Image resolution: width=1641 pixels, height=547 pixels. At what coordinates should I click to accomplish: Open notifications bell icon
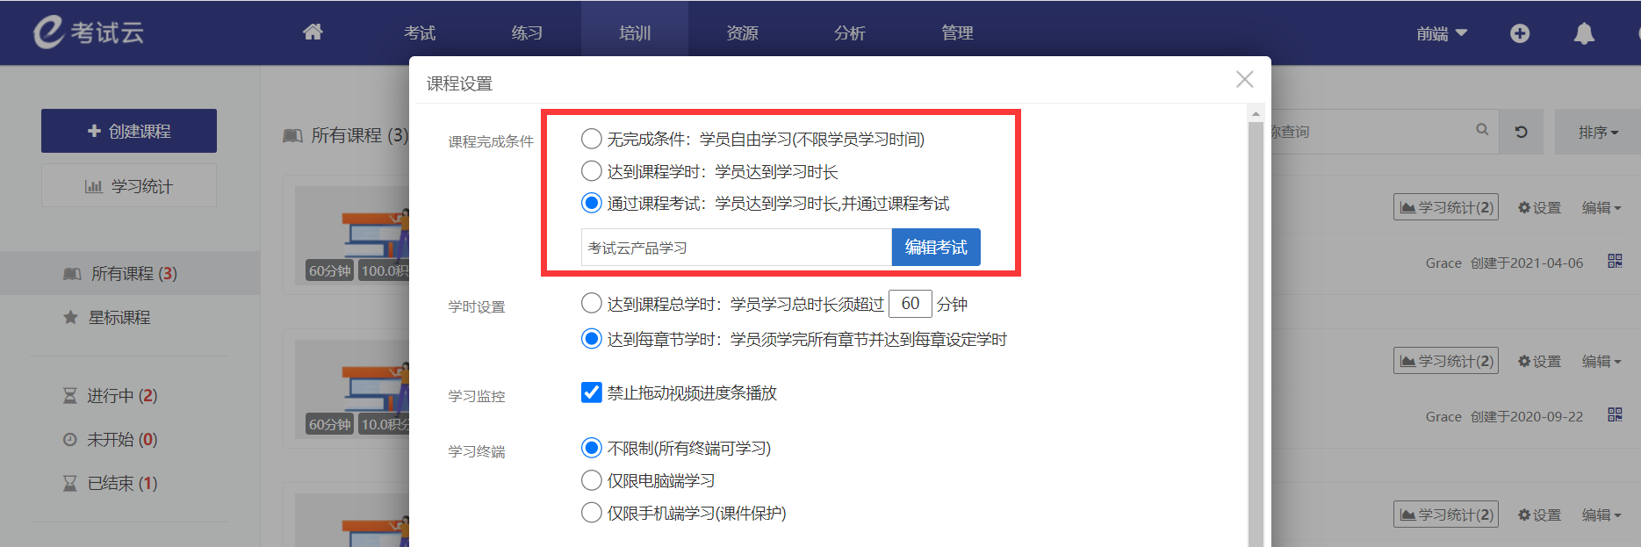point(1584,33)
